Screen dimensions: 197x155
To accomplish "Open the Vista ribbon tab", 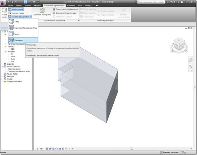I will (80, 5).
